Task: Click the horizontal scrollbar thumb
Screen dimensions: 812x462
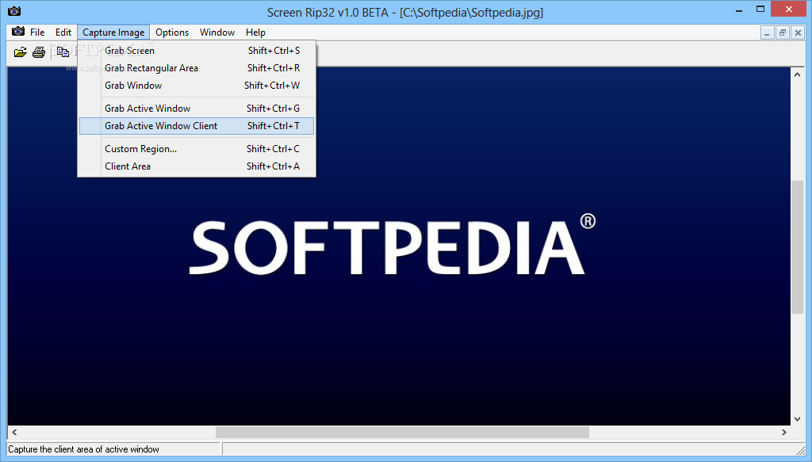Action: 402,432
